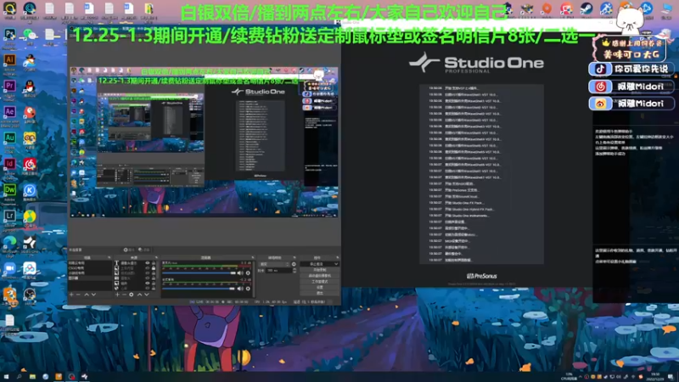Open Studio One desktop shortcut
The height and width of the screenshot is (382, 679).
(30, 243)
